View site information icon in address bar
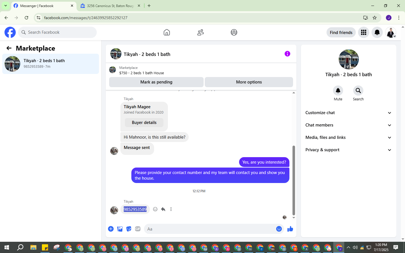Viewport: 405px width, 253px height. coord(39,18)
